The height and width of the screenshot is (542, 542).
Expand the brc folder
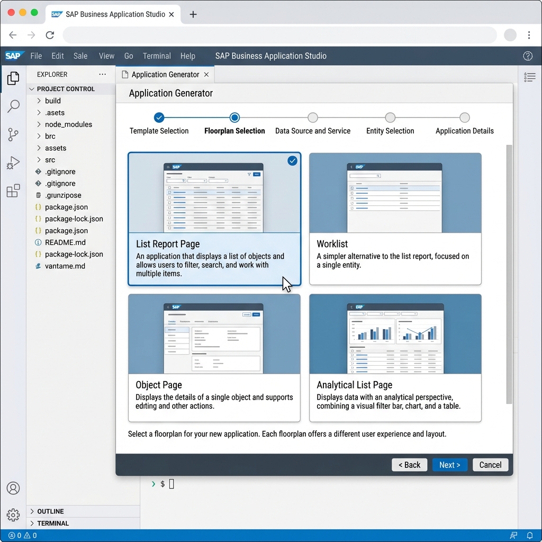[39, 136]
